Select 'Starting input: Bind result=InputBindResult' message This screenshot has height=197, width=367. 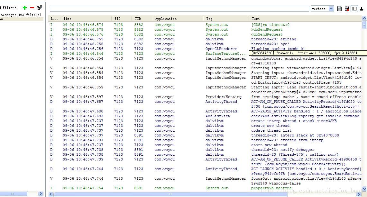pyautogui.click(x=306, y=89)
